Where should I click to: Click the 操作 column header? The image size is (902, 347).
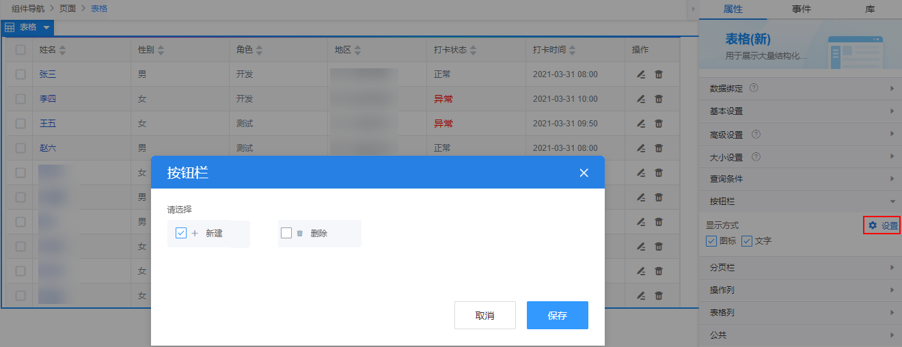[x=640, y=50]
